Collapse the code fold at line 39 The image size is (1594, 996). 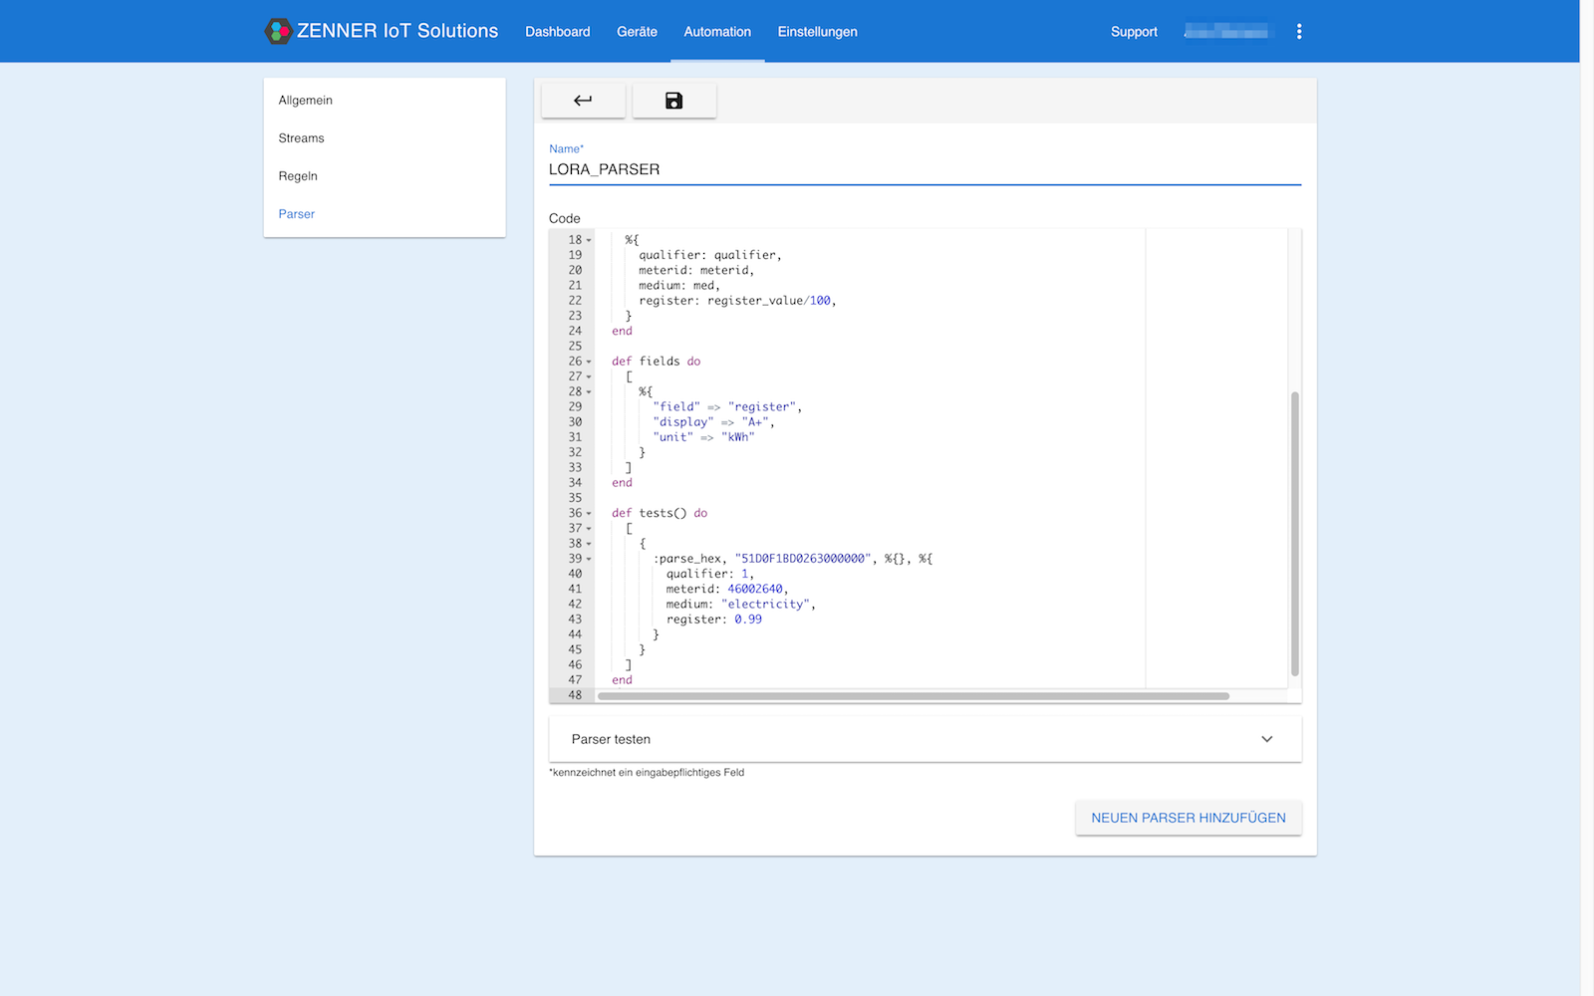(589, 559)
